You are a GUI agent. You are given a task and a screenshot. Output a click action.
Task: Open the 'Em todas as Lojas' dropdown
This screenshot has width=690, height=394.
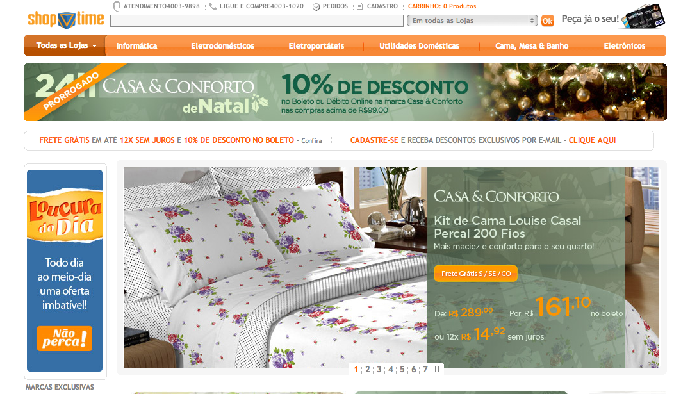click(x=472, y=21)
